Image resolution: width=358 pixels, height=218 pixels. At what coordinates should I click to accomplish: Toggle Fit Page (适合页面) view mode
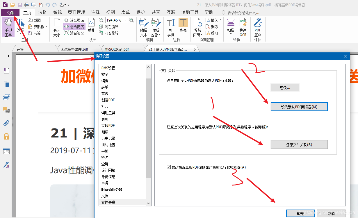pos(74,20)
